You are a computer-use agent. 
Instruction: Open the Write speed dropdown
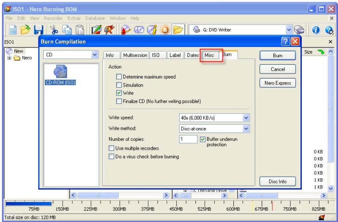tap(246, 118)
